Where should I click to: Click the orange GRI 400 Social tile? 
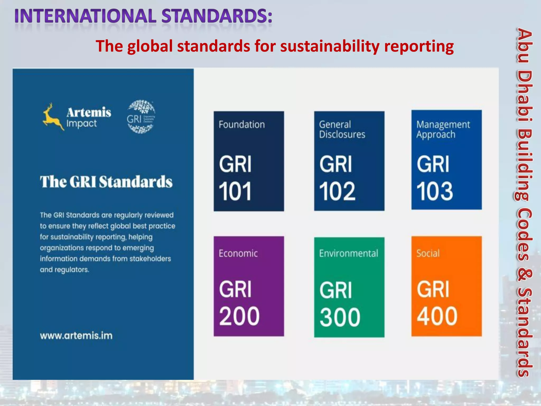pos(446,286)
